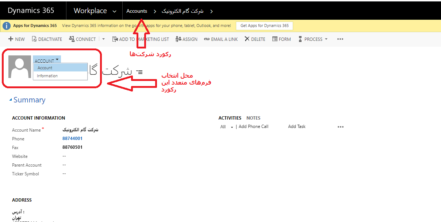Image resolution: width=441 pixels, height=222 pixels.
Task: Click the ACCOUNT INFORMATION heading
Action: click(x=39, y=118)
